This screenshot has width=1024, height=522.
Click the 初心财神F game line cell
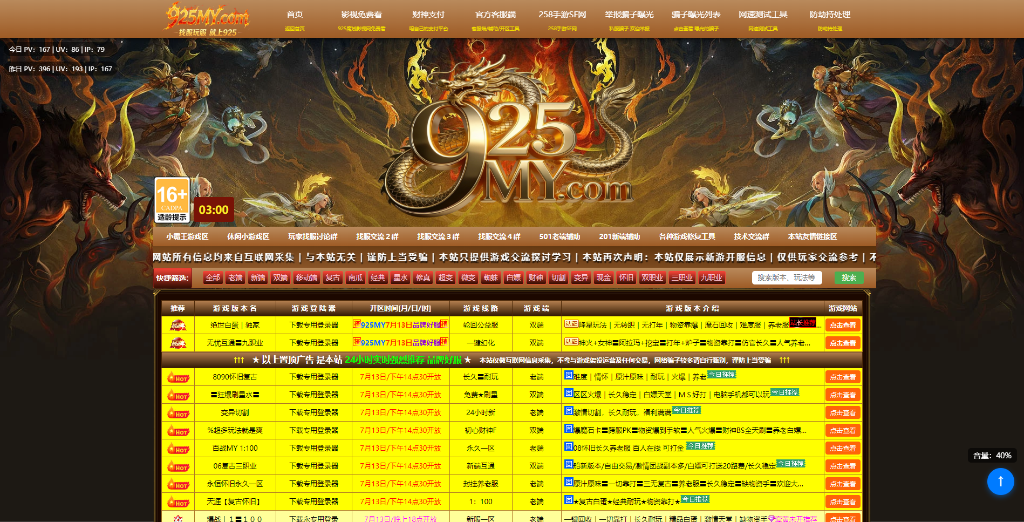[x=481, y=430]
